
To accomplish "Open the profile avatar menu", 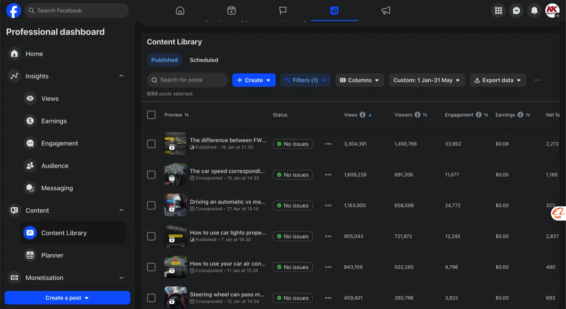I will coord(552,10).
